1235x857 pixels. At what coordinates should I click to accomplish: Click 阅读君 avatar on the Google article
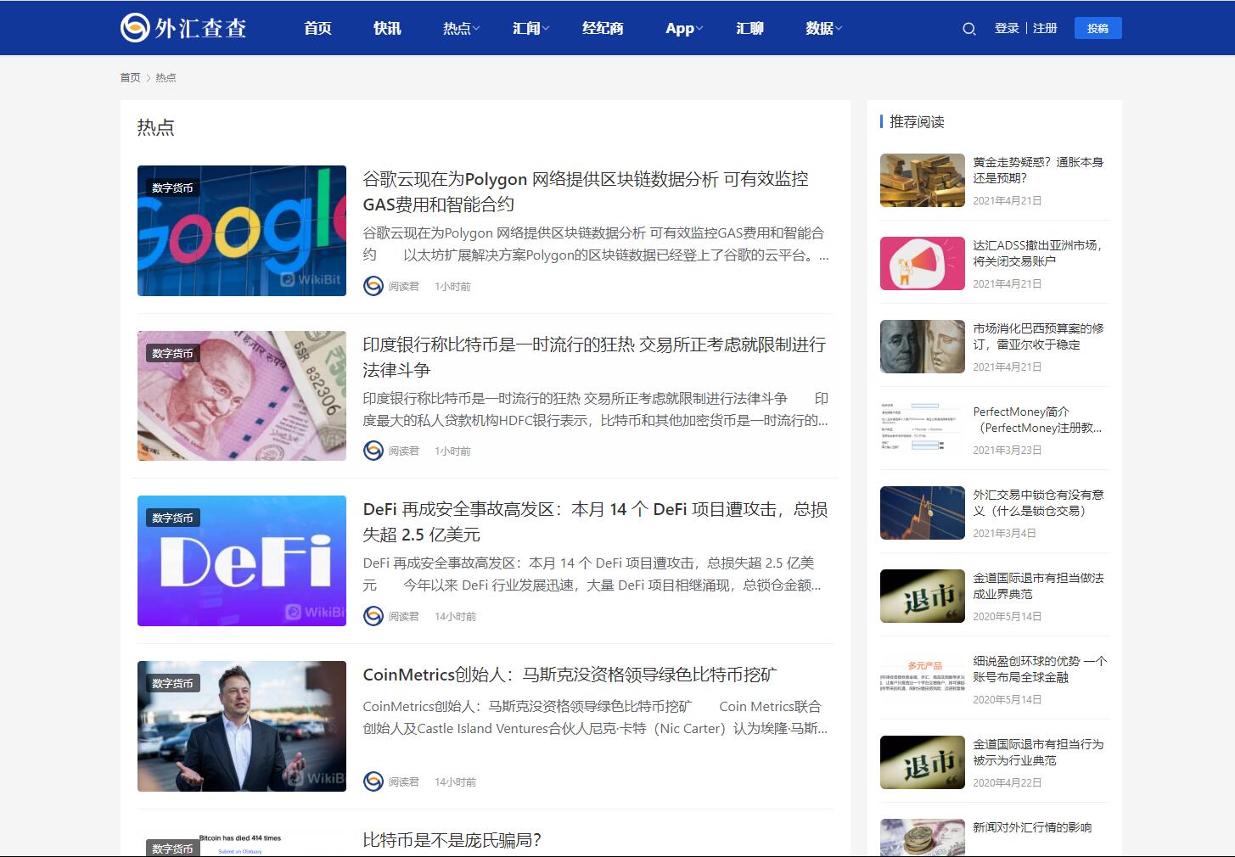(373, 286)
